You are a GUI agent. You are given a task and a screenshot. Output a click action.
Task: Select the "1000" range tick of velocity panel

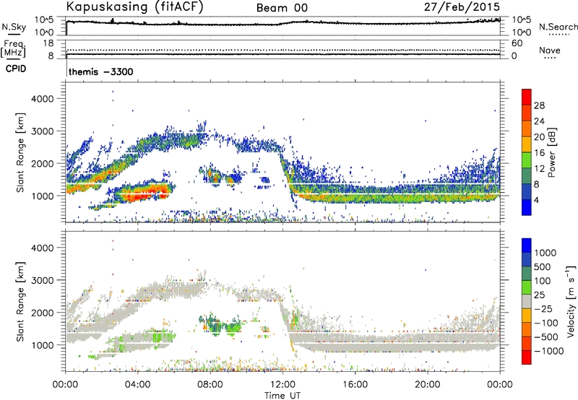pos(42,345)
